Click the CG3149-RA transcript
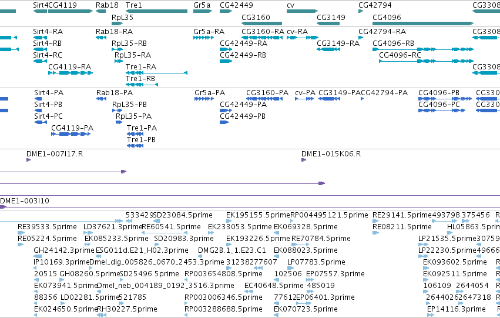 (x=328, y=49)
